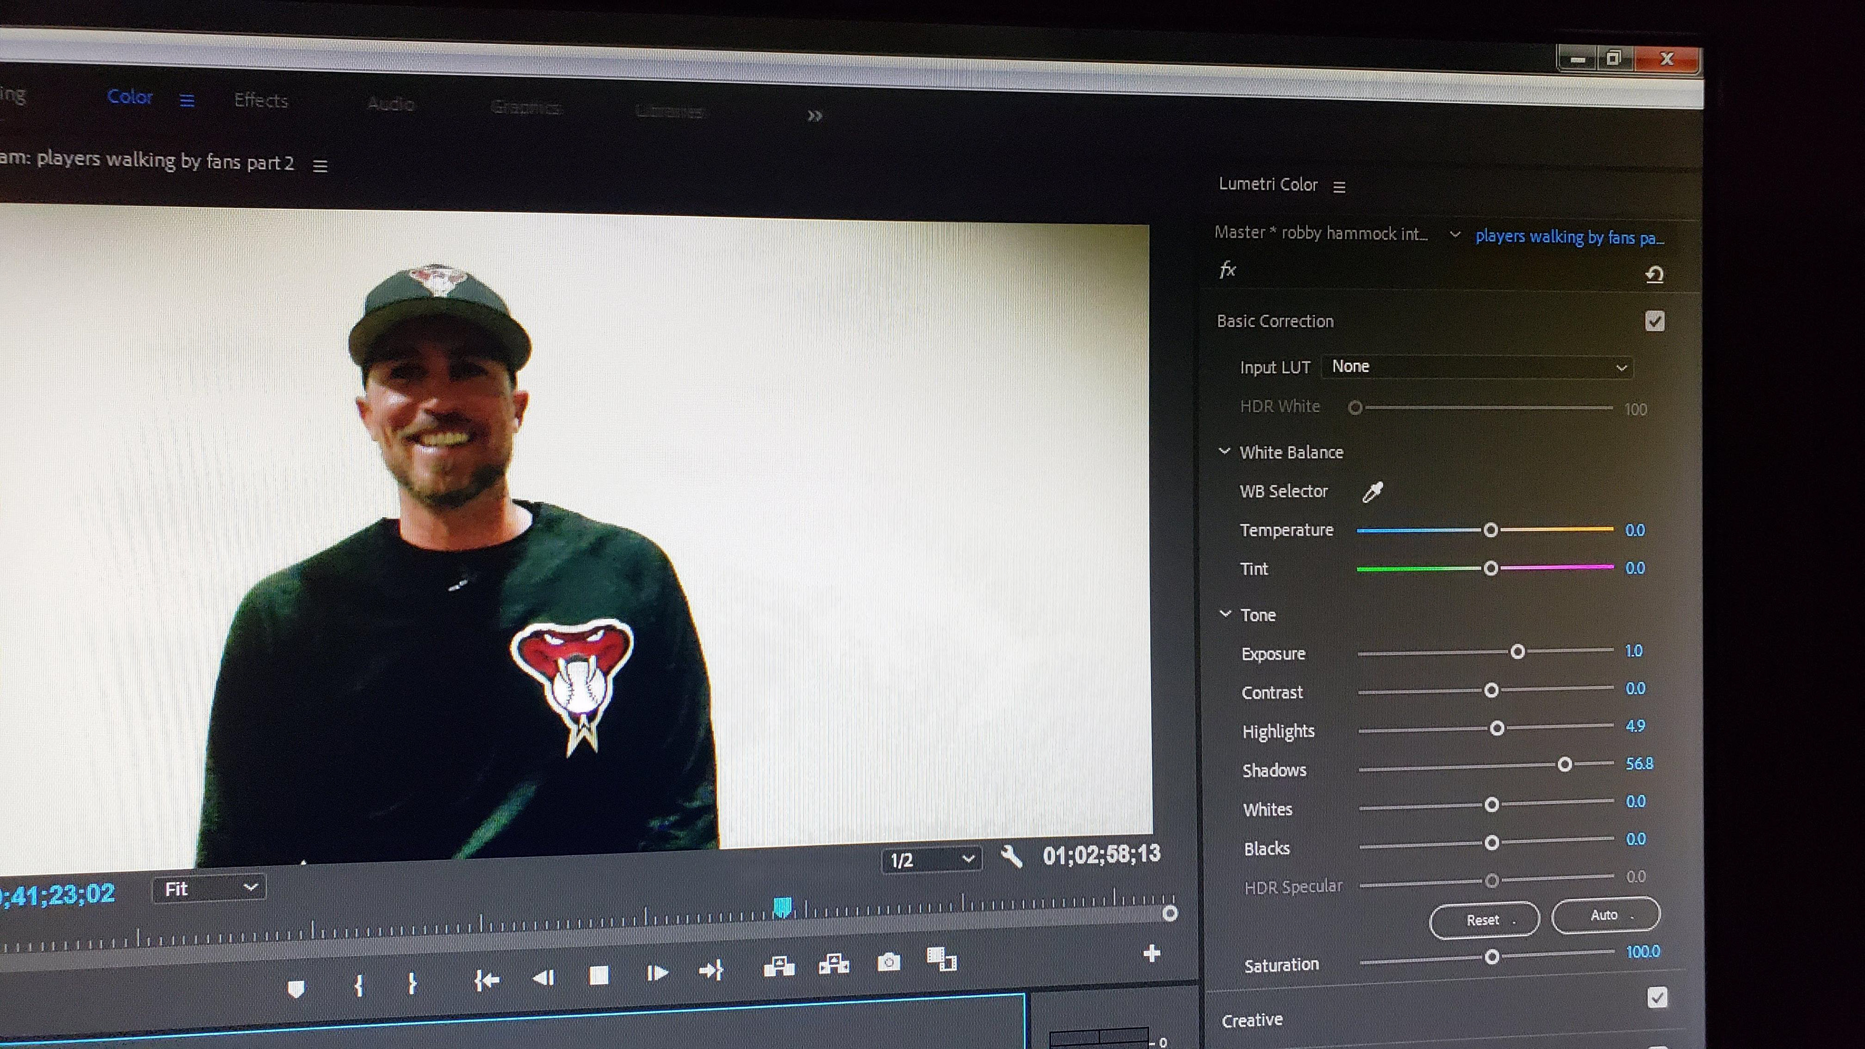Pick the WB Selector eyedropper

click(1372, 492)
